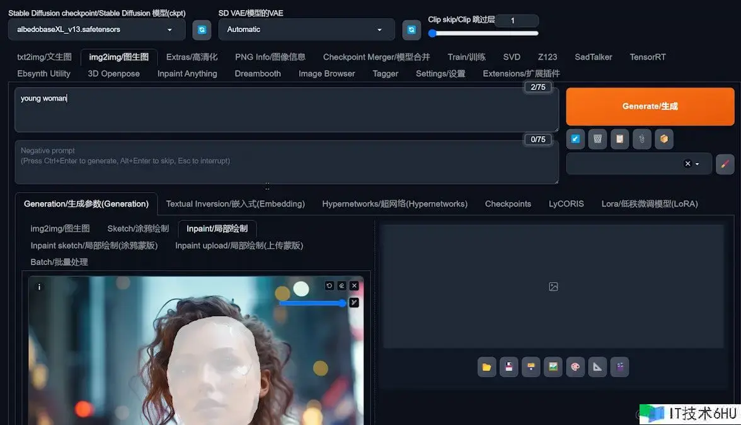Switch to the Tagger tab

(386, 74)
